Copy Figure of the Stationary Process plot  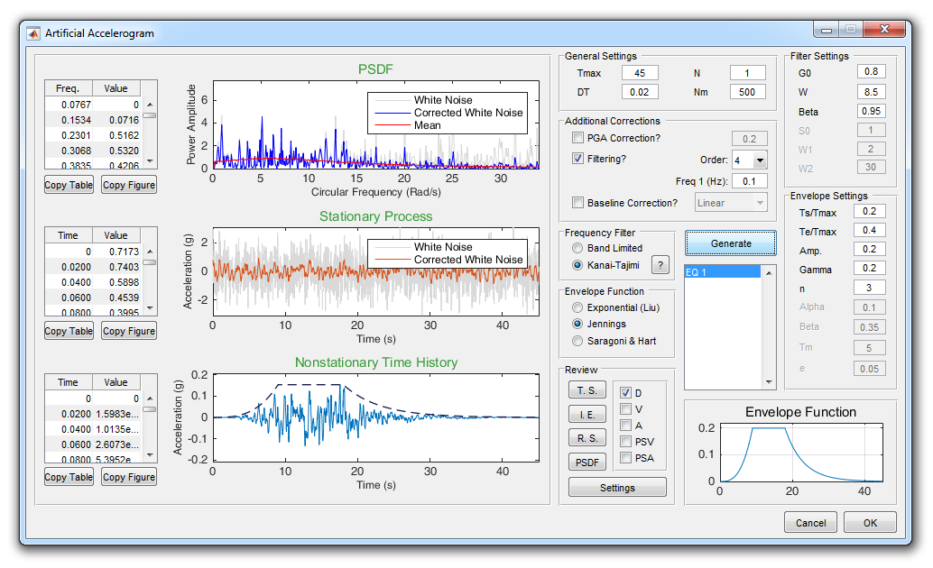pyautogui.click(x=128, y=331)
